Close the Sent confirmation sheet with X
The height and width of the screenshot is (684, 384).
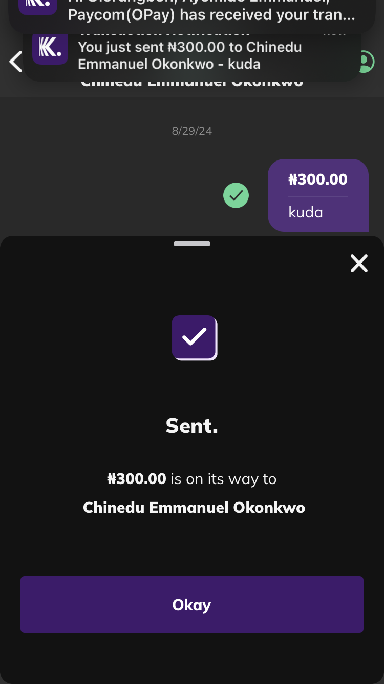click(359, 264)
